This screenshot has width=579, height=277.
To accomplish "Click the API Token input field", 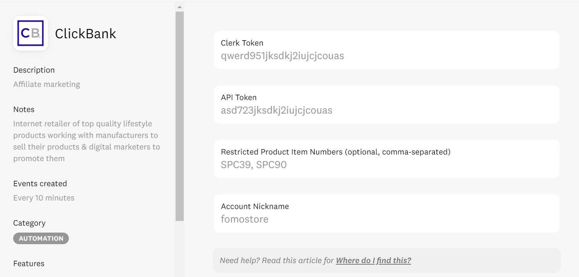I will tap(386, 105).
